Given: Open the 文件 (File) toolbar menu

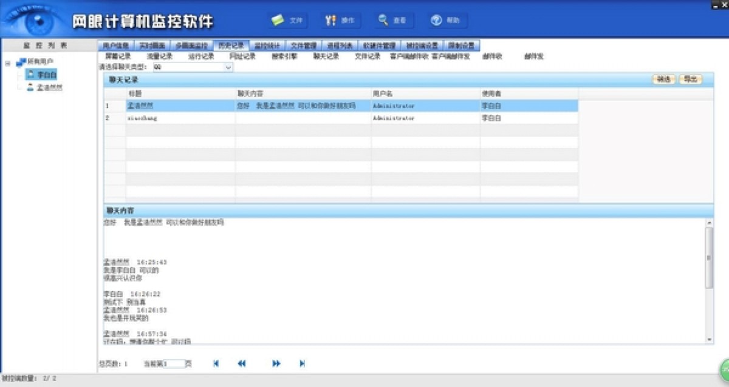Looking at the screenshot, I should pos(287,20).
